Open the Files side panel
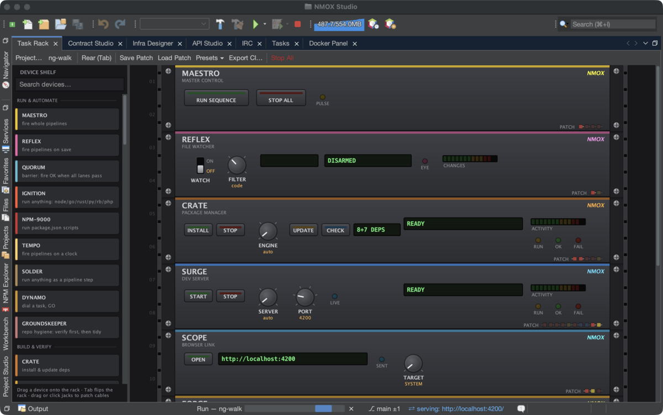Image resolution: width=663 pixels, height=415 pixels. tap(6, 210)
